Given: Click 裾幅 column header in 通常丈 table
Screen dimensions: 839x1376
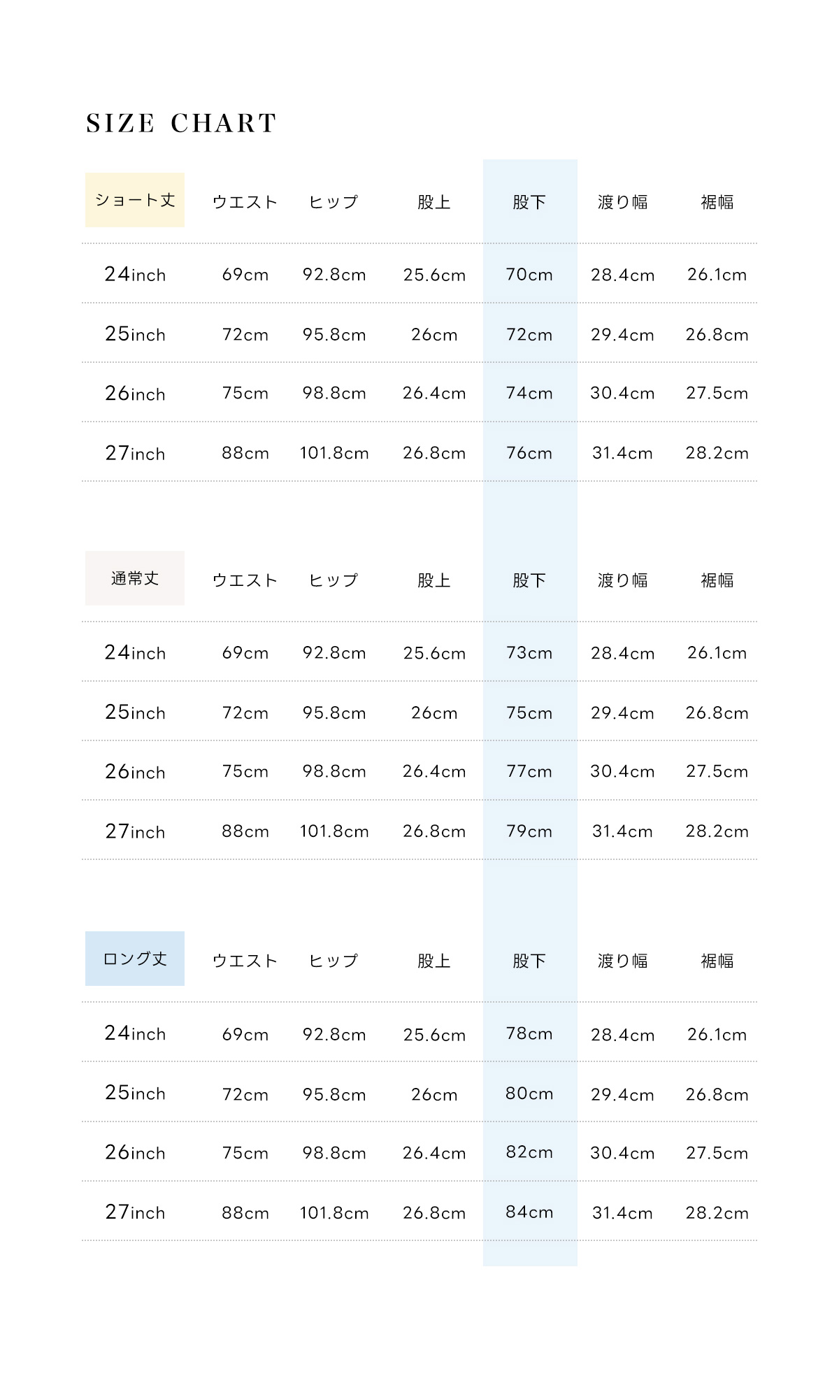Looking at the screenshot, I should [x=717, y=580].
